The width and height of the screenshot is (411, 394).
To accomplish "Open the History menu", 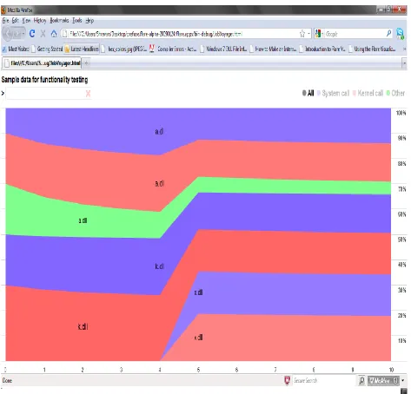I will click(40, 20).
